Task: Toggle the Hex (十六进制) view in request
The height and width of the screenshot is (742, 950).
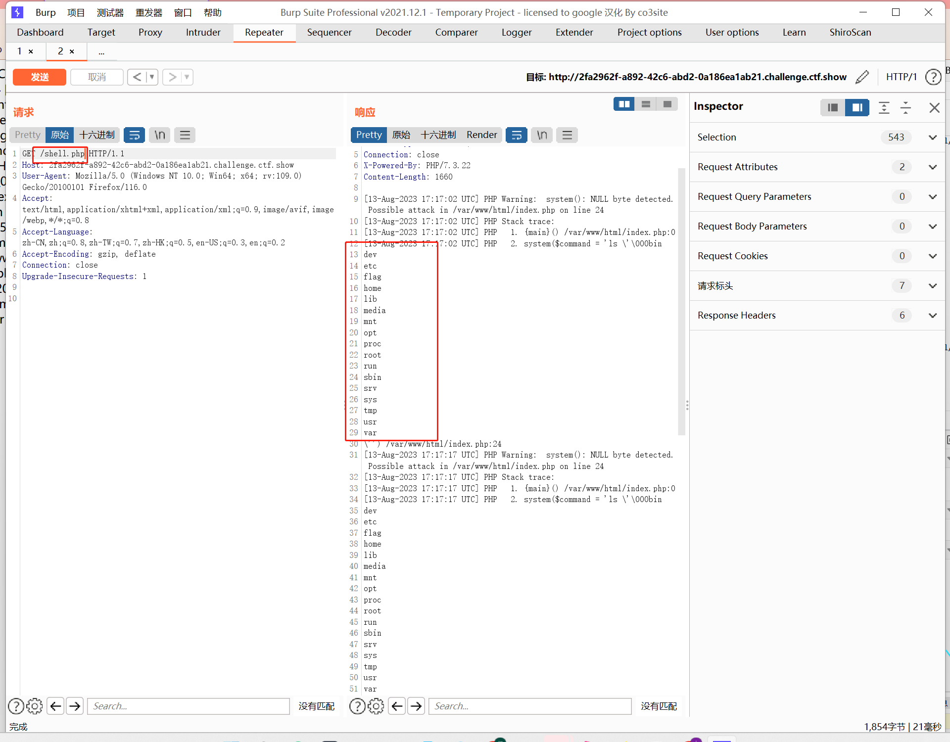Action: (97, 134)
